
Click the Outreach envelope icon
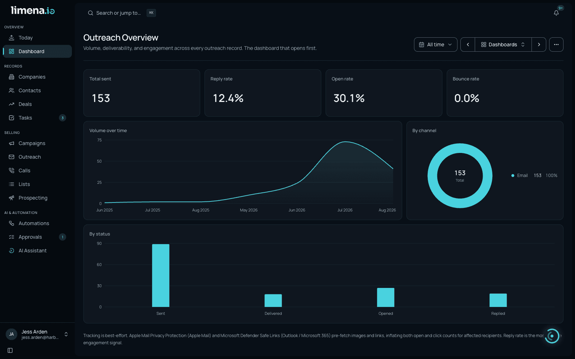(x=11, y=157)
